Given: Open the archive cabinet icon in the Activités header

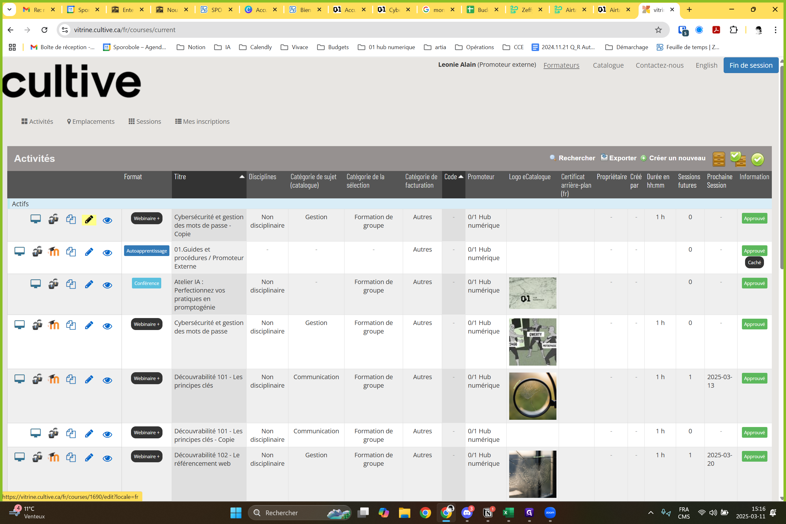Looking at the screenshot, I should (719, 159).
